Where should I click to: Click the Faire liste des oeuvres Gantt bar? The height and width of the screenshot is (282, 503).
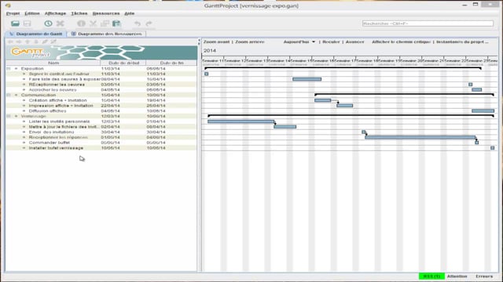click(307, 79)
